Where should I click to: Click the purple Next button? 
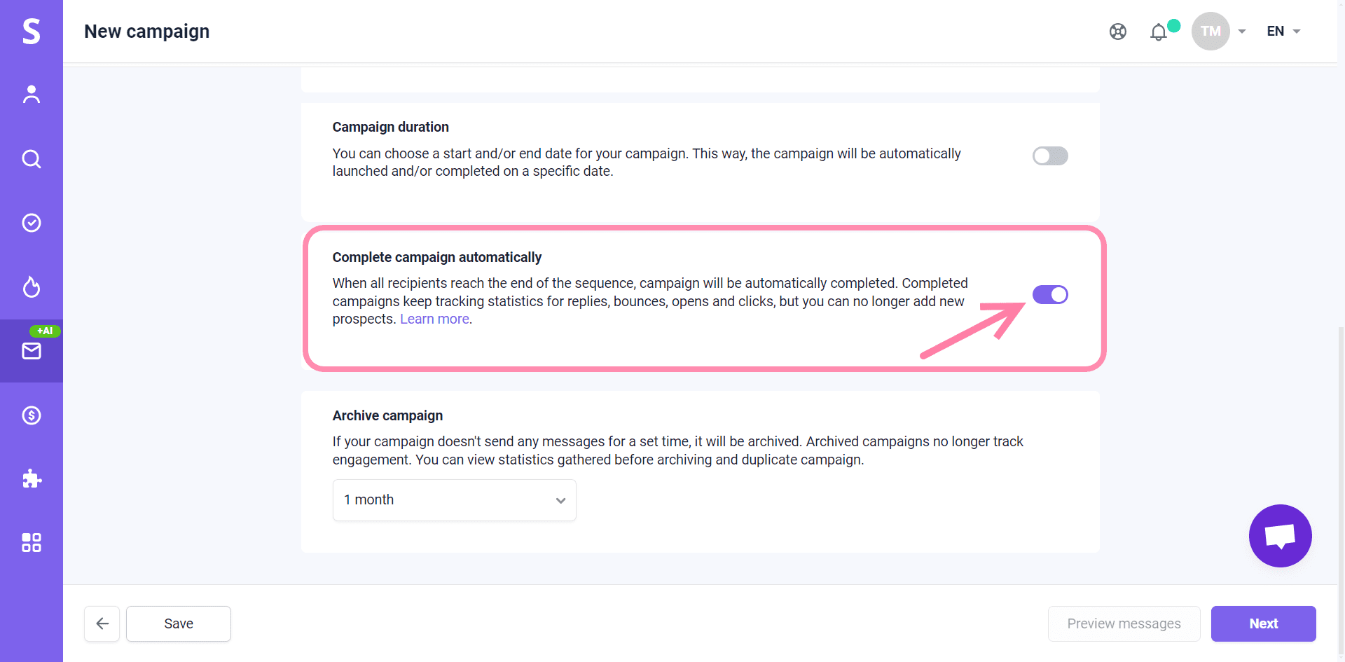(1263, 623)
